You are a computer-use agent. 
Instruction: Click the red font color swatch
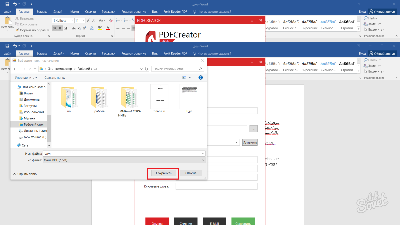[x=108, y=28]
